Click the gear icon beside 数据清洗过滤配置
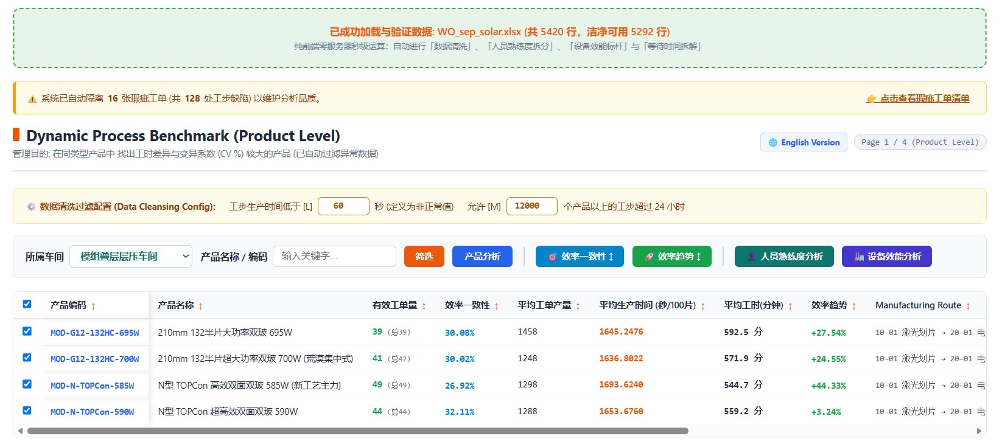Image resolution: width=1002 pixels, height=444 pixels. click(x=31, y=207)
